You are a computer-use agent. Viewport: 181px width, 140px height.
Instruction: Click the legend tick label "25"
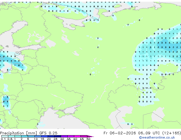55,139
